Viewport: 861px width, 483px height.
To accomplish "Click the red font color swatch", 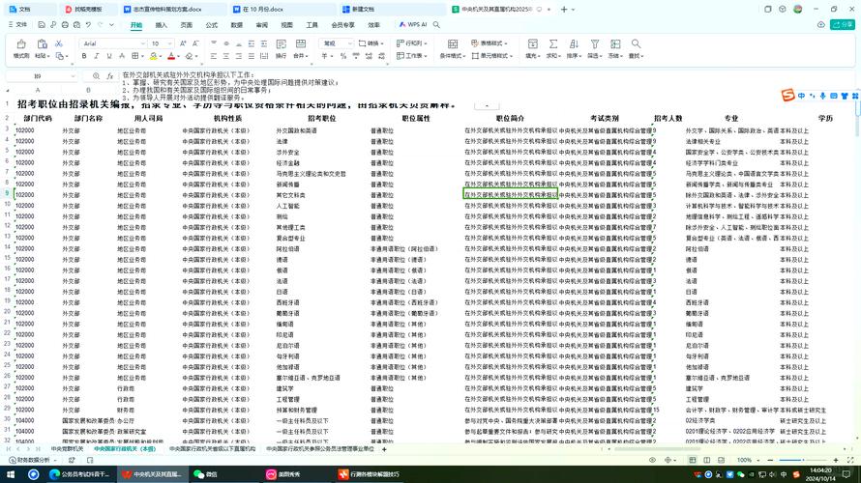I will click(x=171, y=56).
